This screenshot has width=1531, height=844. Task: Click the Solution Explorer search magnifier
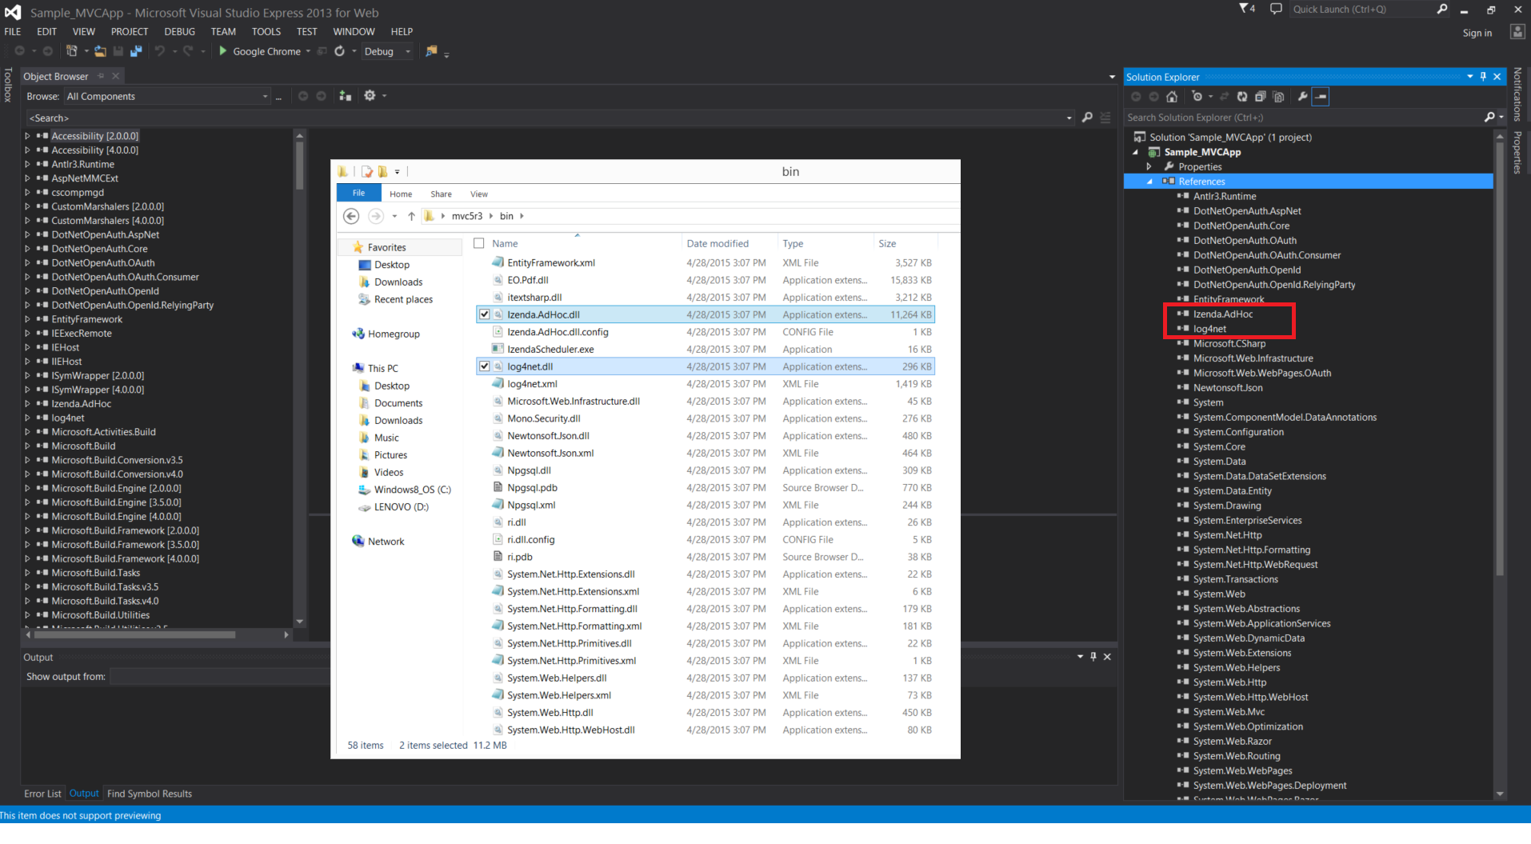coord(1489,117)
